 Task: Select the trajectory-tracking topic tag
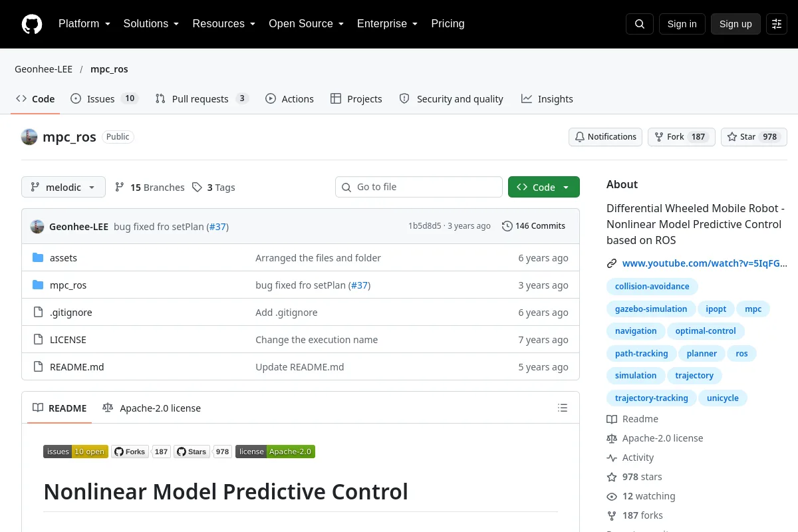point(652,398)
